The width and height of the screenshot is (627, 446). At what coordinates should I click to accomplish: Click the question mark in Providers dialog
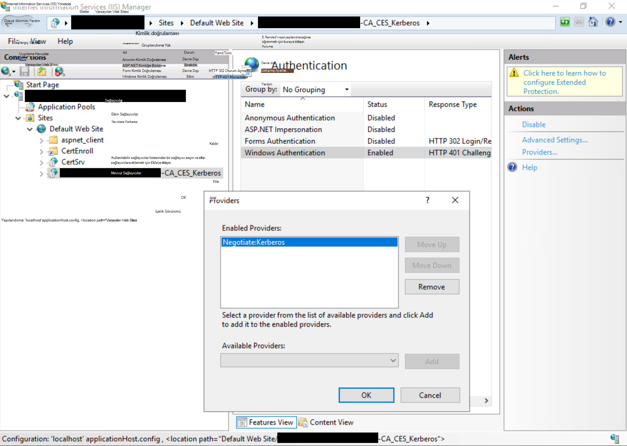pos(428,200)
